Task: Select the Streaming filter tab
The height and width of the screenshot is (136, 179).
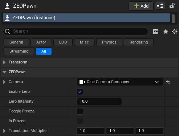Action: pos(19,51)
